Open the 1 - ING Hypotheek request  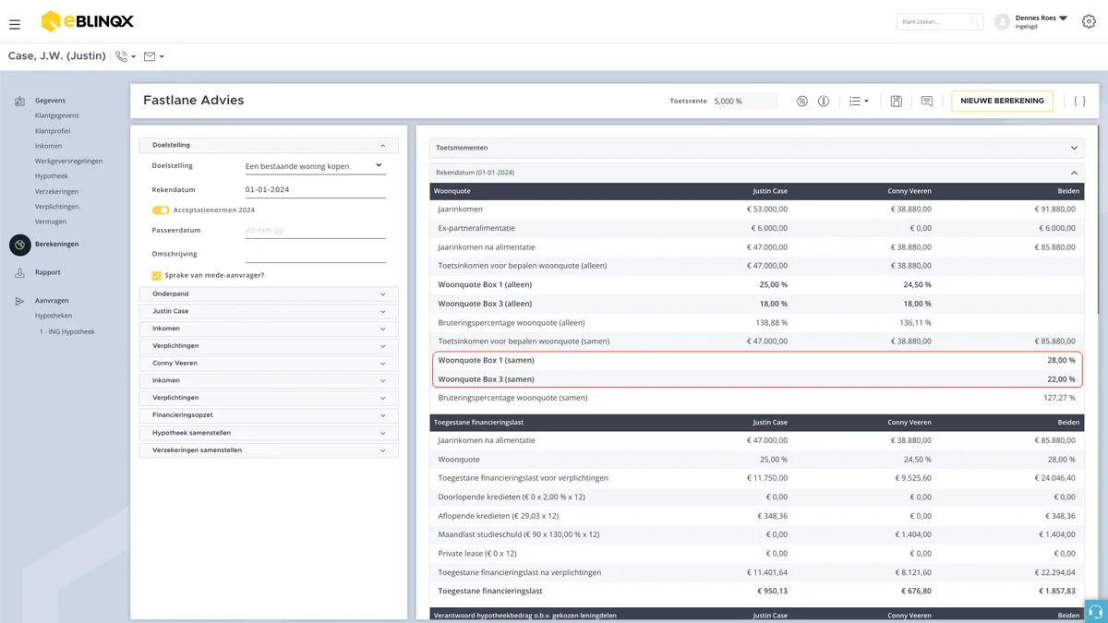(66, 331)
